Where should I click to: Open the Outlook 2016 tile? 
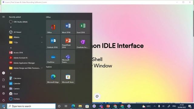point(53,42)
